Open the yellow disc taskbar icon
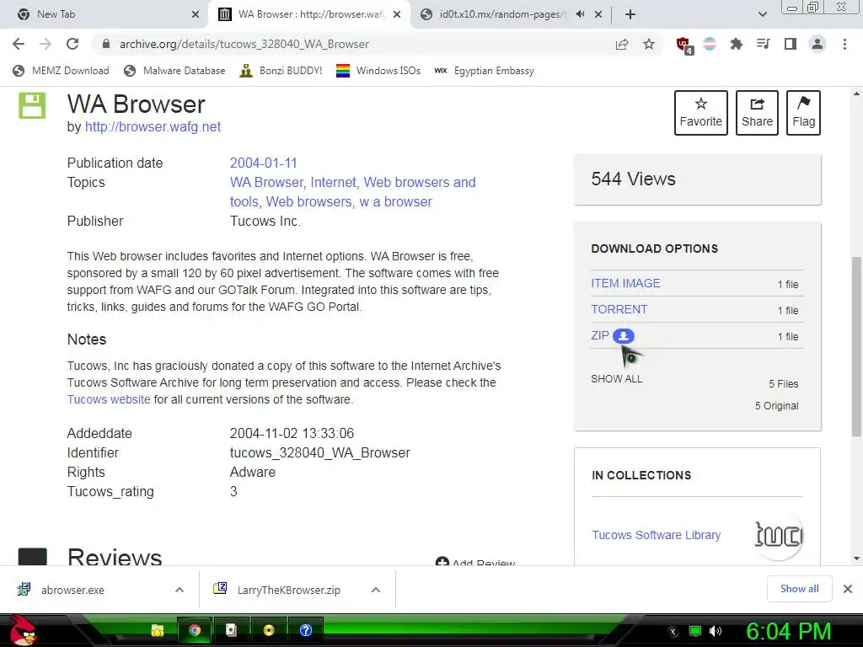The image size is (863, 647). point(269,630)
